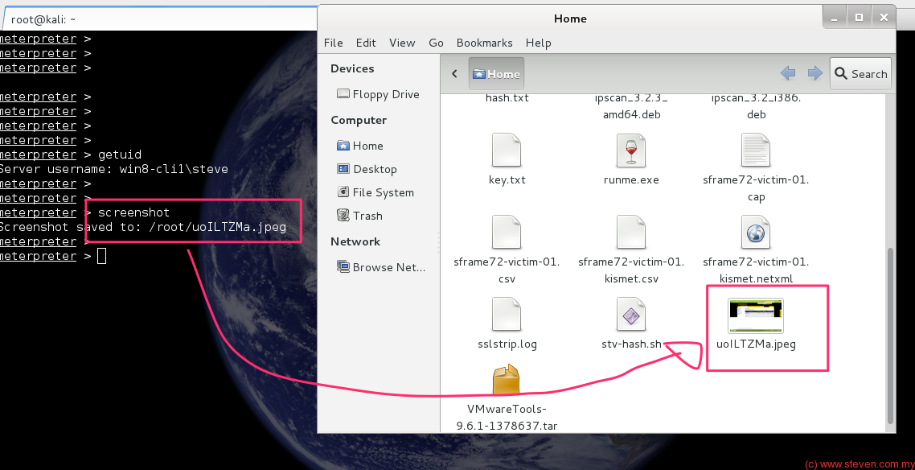Open the View menu
This screenshot has height=470, width=915.
pos(402,43)
